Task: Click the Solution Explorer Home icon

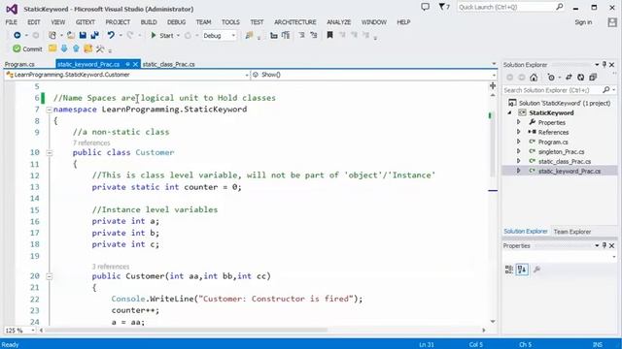Action: (534, 78)
